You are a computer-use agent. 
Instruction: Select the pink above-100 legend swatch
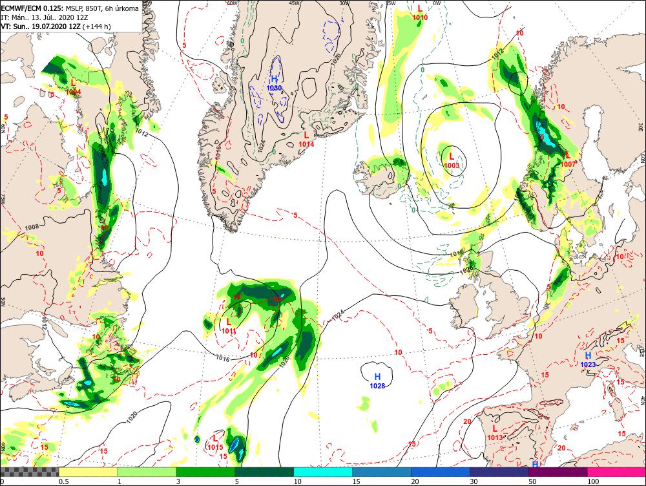click(x=617, y=472)
